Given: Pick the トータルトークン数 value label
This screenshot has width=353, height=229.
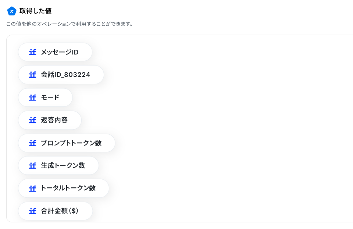Looking at the screenshot, I should 68,188.
